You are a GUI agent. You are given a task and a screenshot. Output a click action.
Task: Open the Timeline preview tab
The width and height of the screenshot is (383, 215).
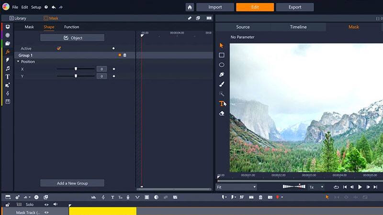coord(298,27)
